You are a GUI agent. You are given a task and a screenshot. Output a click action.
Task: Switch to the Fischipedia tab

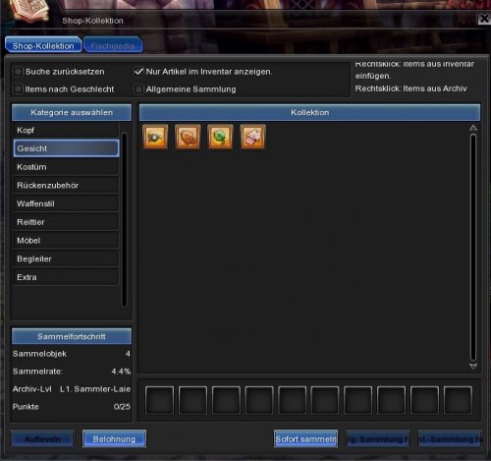click(x=113, y=45)
